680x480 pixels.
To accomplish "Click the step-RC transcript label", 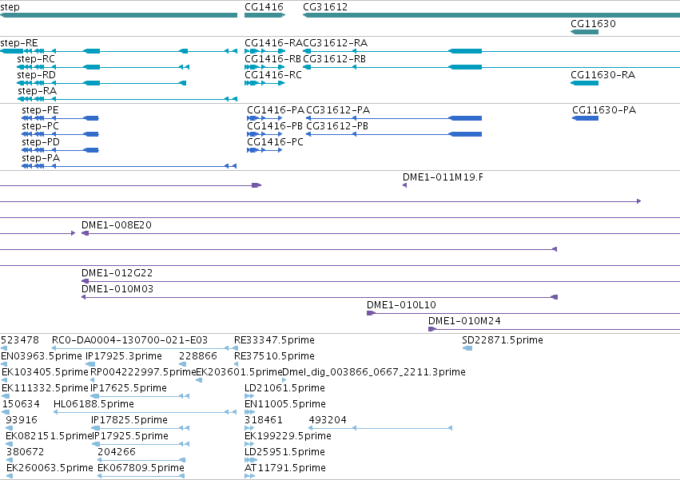I will click(36, 59).
